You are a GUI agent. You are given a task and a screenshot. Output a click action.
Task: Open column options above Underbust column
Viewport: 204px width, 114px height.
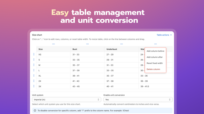[x=121, y=44]
